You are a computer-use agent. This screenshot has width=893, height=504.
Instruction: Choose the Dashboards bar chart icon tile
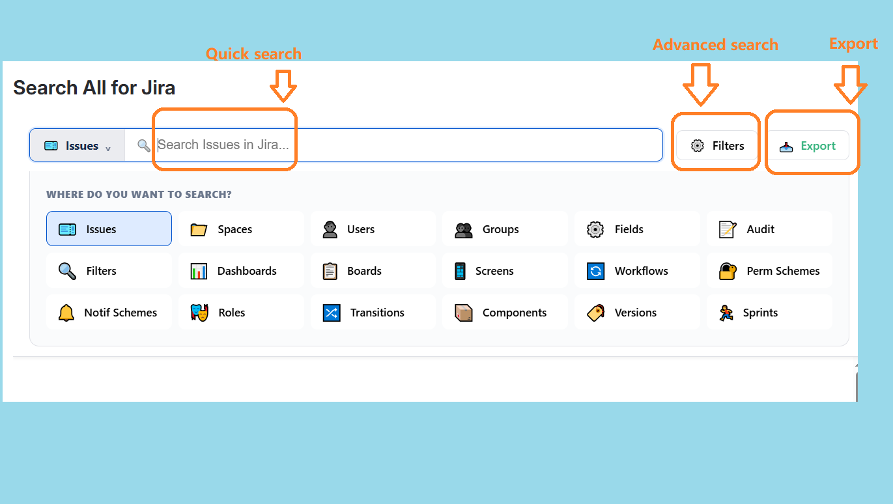coord(241,270)
